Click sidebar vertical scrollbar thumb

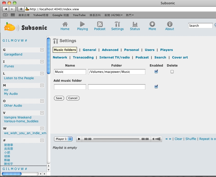[48, 56]
